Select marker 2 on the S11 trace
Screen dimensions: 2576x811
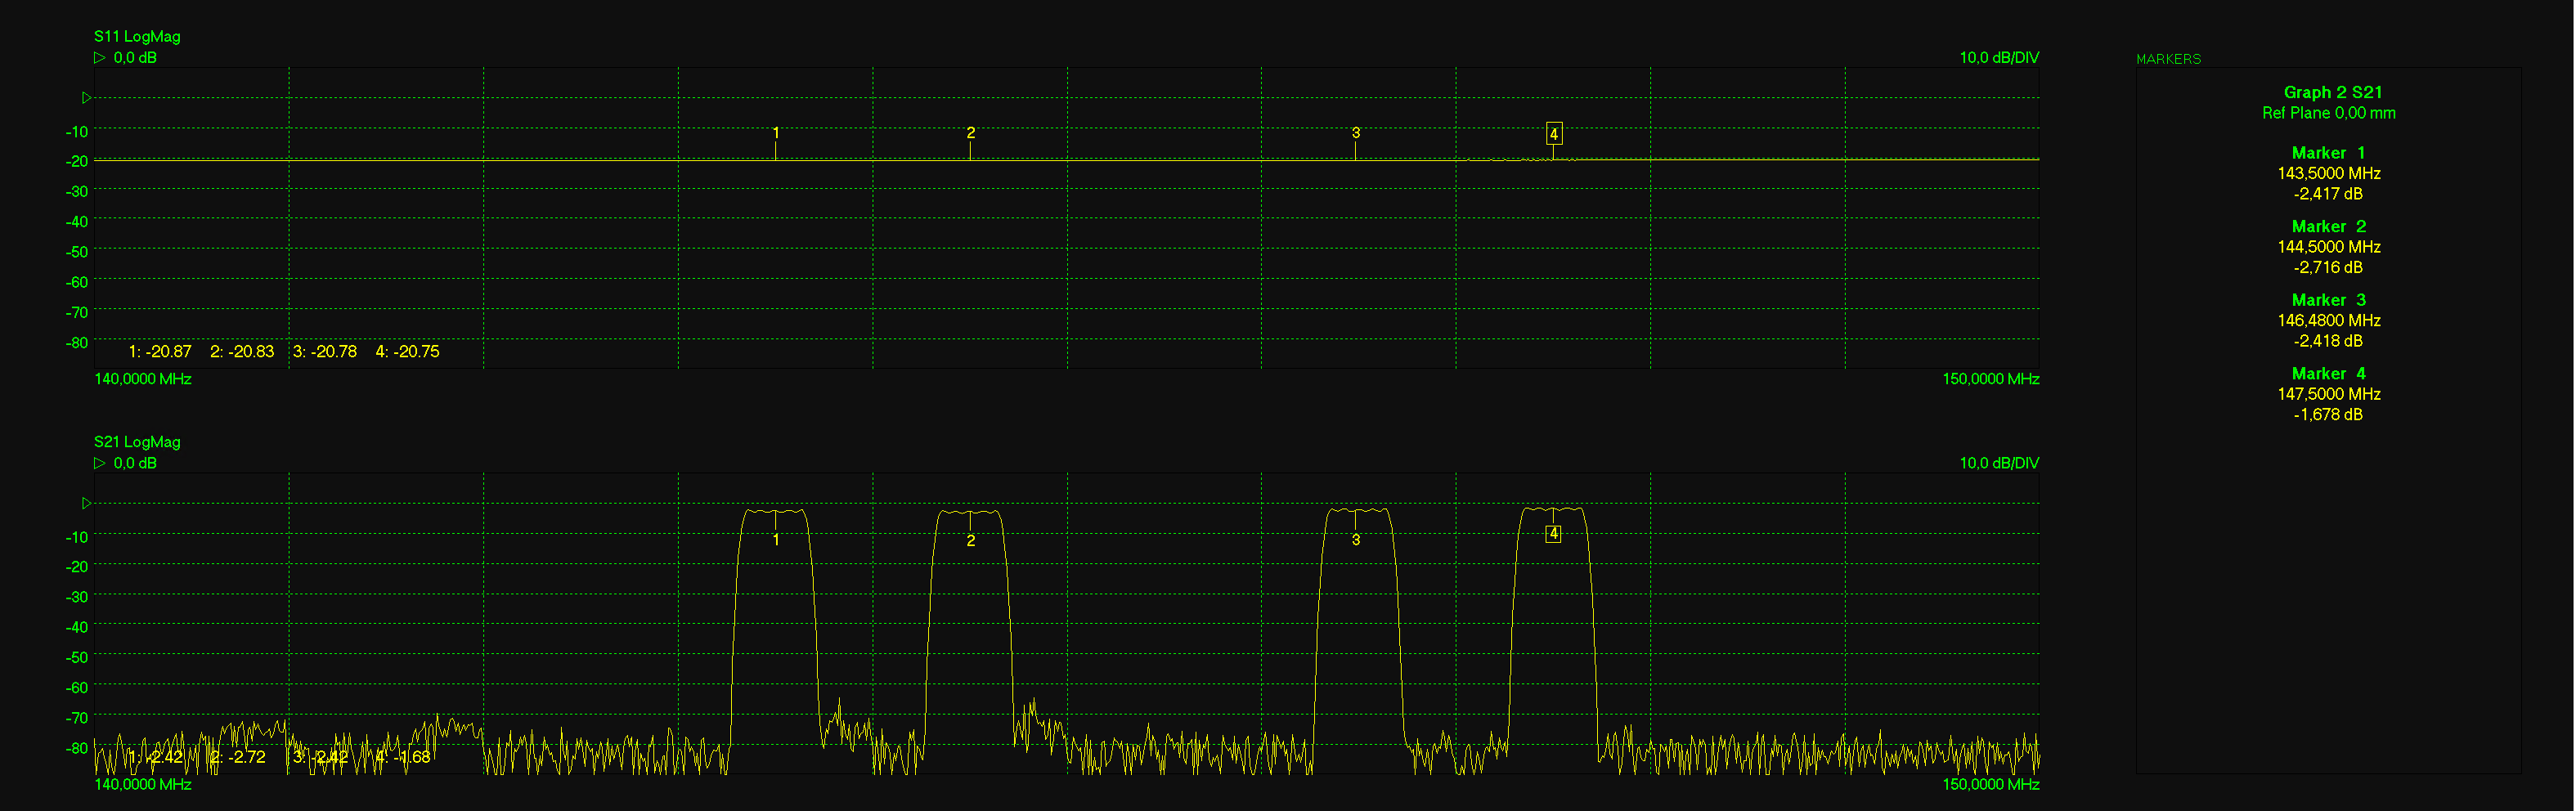click(x=970, y=133)
